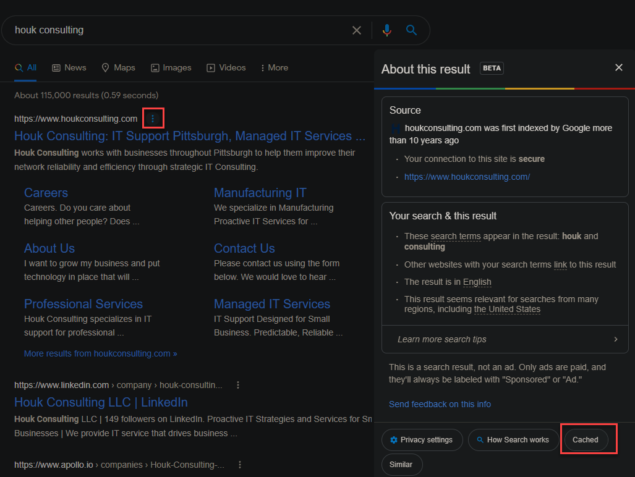Open the Careers sitelink
Screen dimensions: 635x477
click(46, 193)
